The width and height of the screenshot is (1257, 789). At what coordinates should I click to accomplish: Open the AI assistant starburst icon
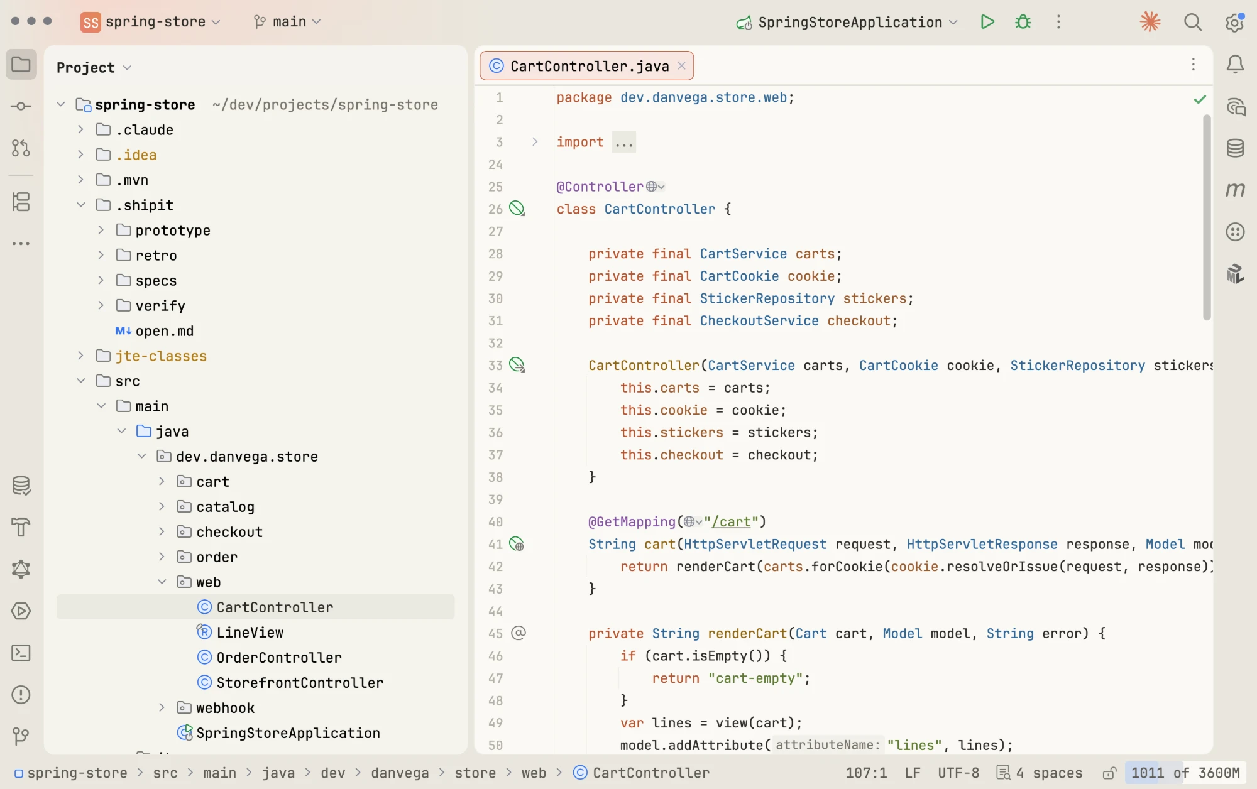[1150, 22]
